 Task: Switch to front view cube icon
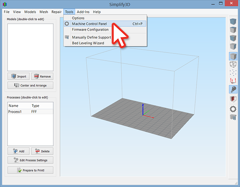pos(233,38)
